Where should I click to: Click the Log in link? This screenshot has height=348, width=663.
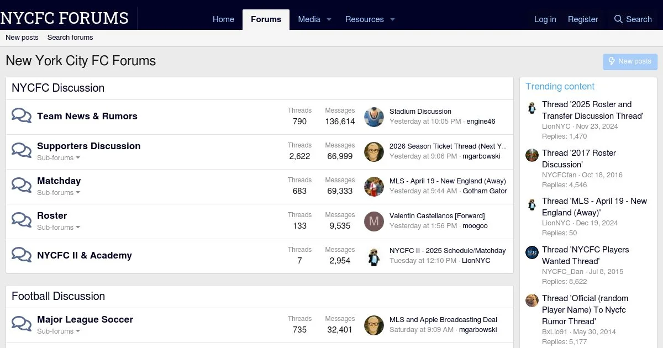[x=545, y=19]
